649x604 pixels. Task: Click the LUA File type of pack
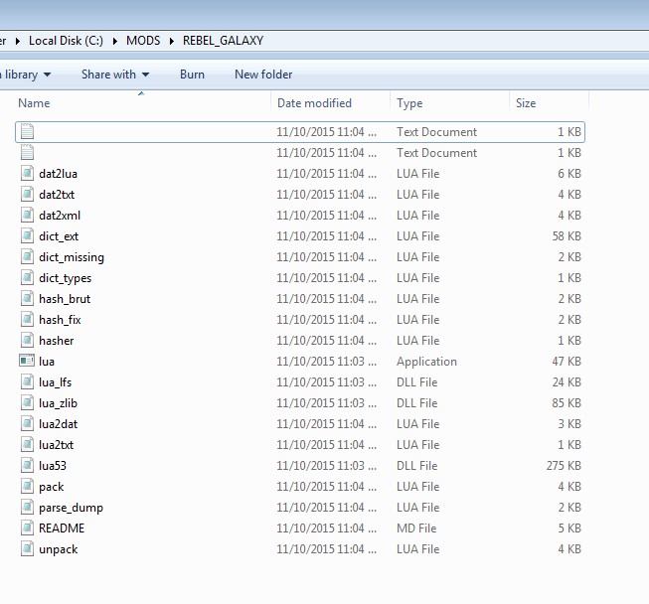418,486
